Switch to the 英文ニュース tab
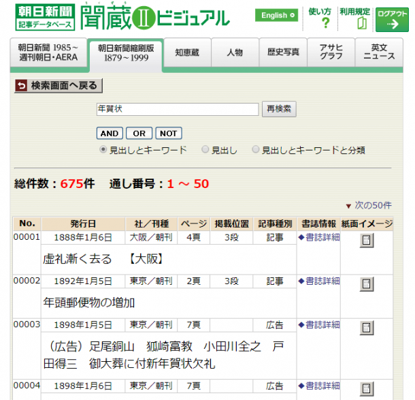Image resolution: width=415 pixels, height=400 pixels. [379, 52]
